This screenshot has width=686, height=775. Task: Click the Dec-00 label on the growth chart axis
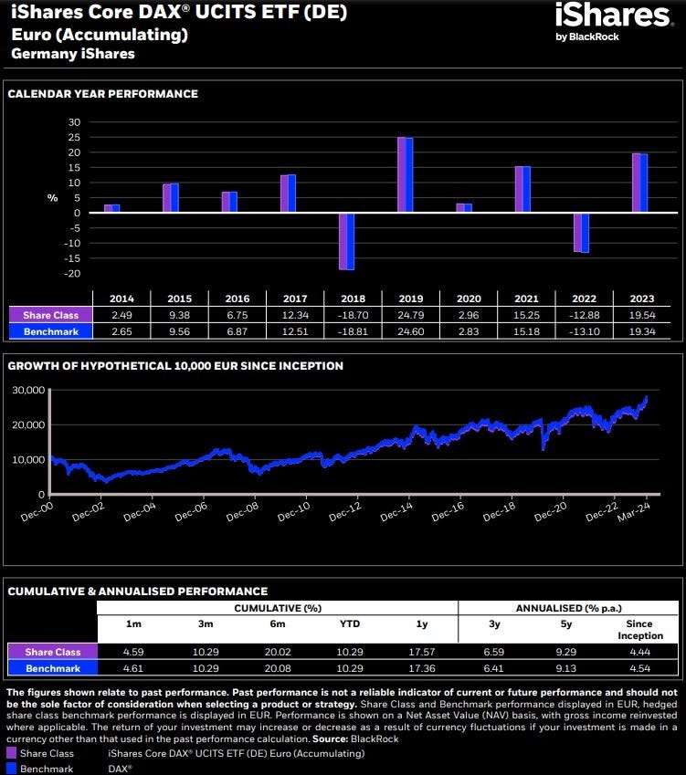37,512
